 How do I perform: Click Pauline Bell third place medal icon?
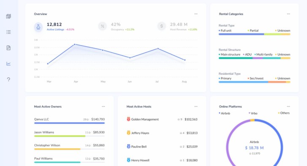[x=128, y=147]
